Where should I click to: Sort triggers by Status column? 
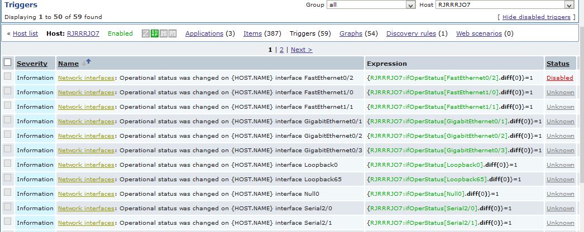tap(558, 64)
